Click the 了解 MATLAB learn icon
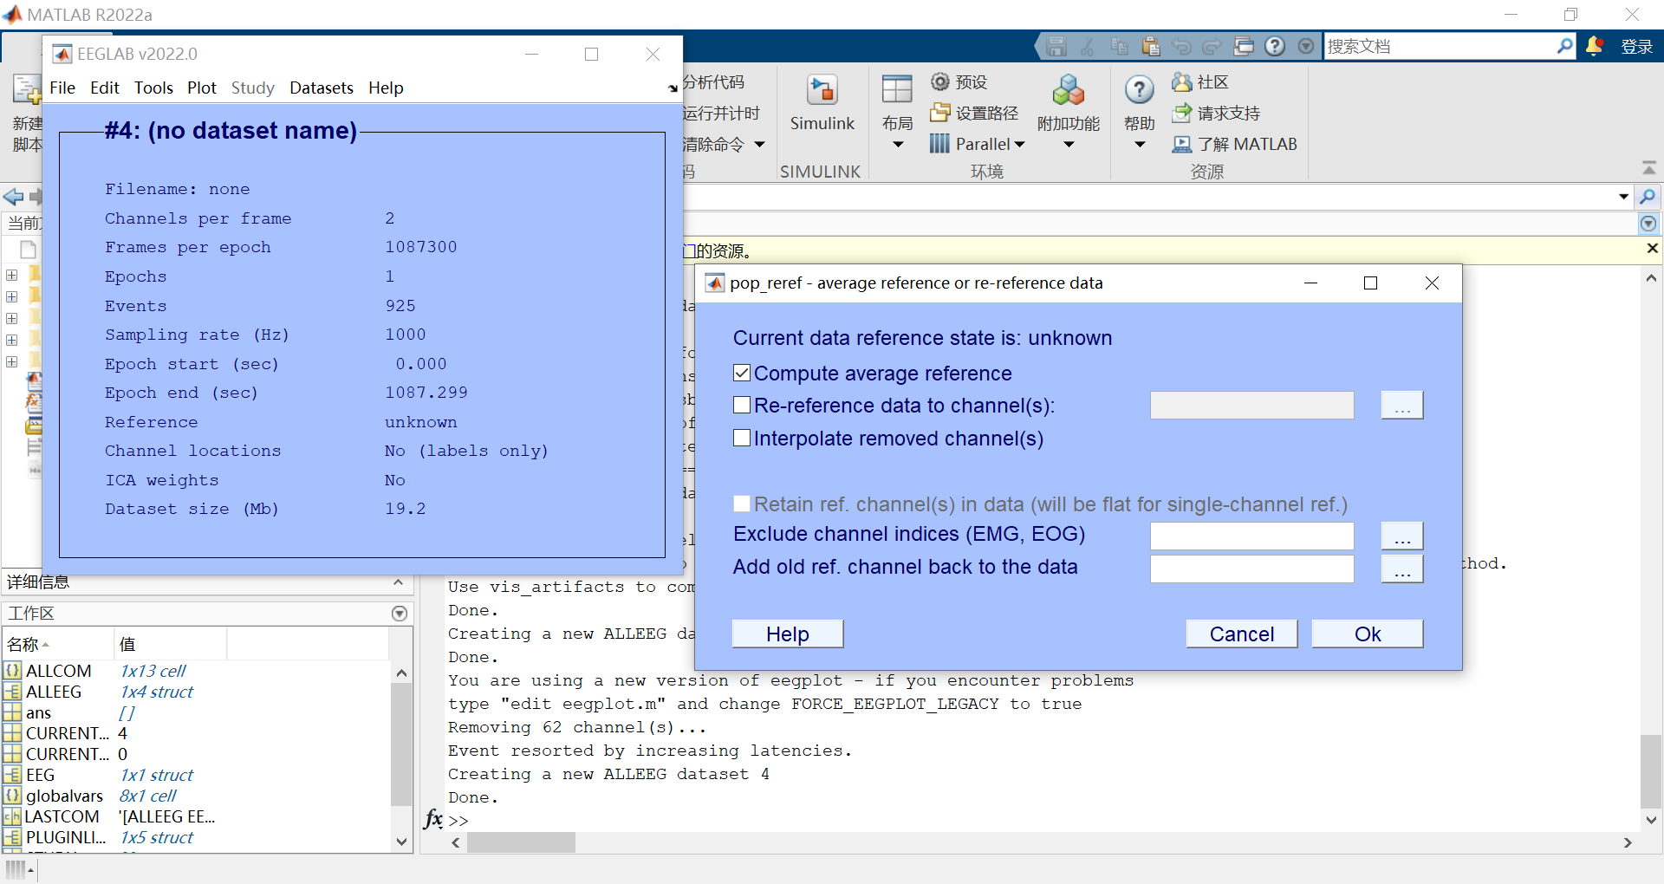 click(1182, 144)
